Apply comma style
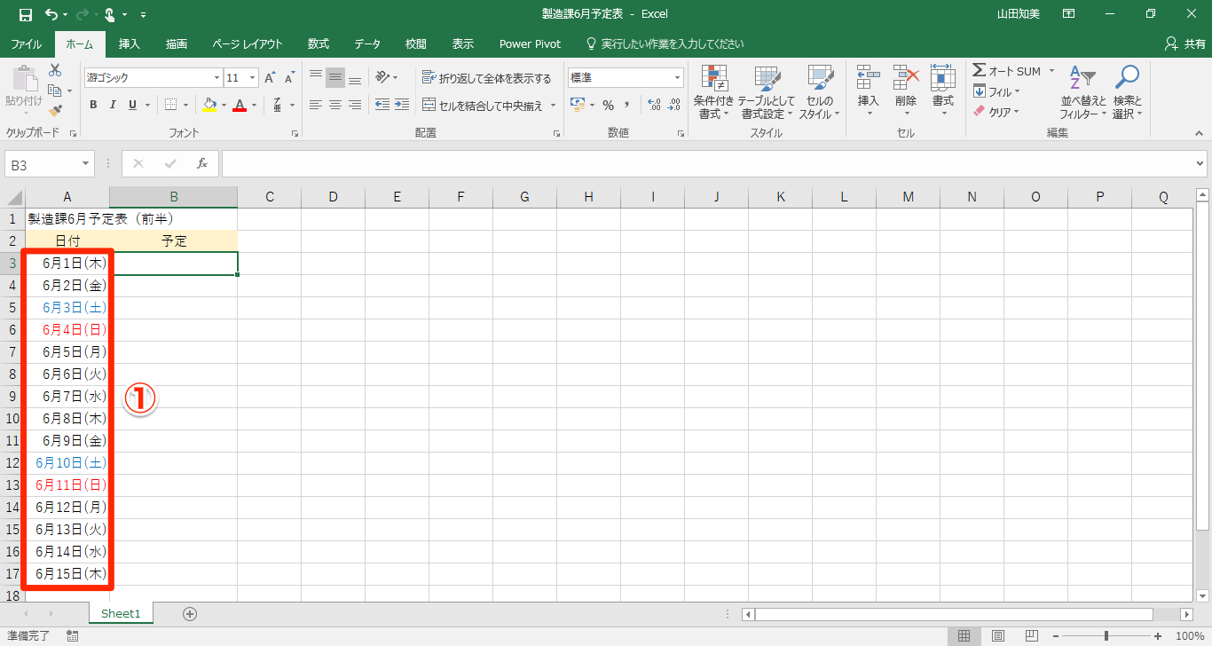The width and height of the screenshot is (1212, 646). (x=627, y=105)
